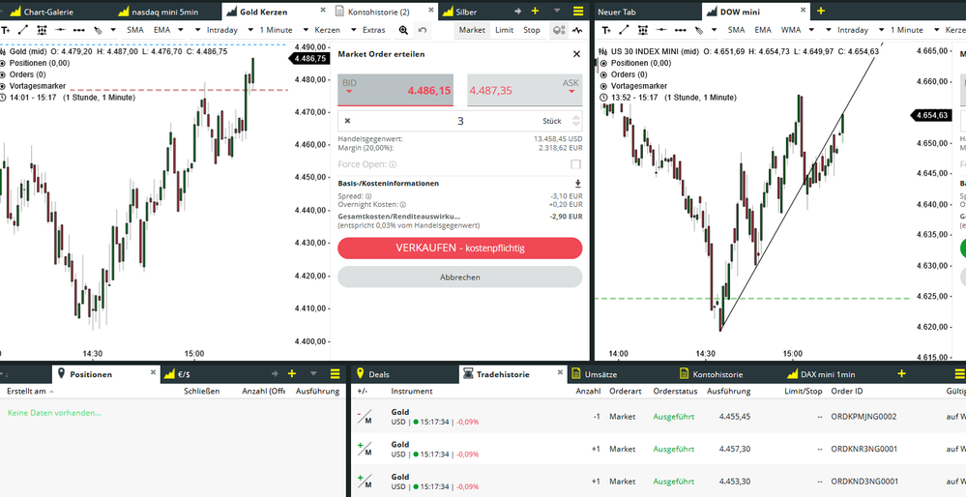Click the zoom magnifier in Gold chart

click(x=403, y=30)
